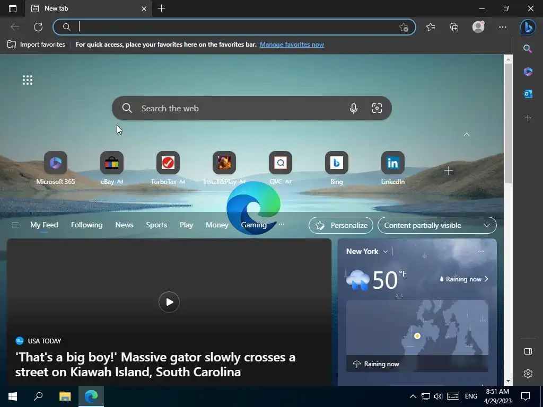543x407 pixels.
Task: Switch to the Sports tab
Action: coord(156,225)
